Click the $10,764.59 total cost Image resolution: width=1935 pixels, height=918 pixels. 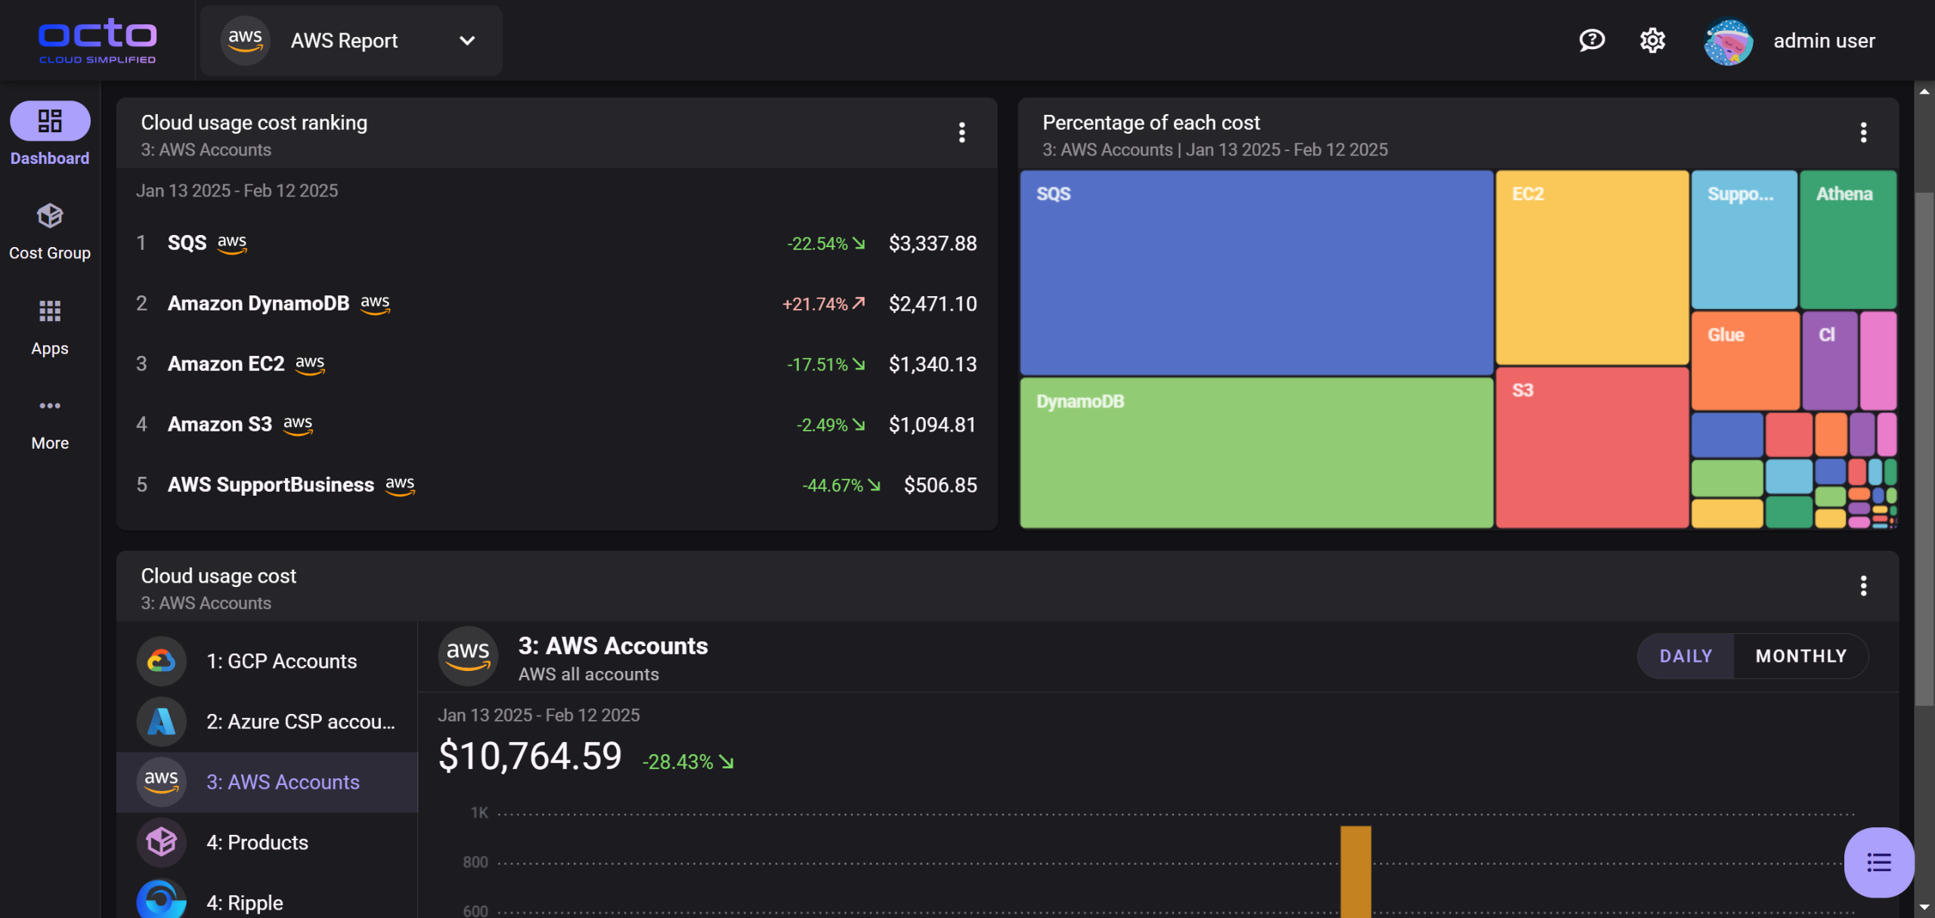[x=530, y=756]
